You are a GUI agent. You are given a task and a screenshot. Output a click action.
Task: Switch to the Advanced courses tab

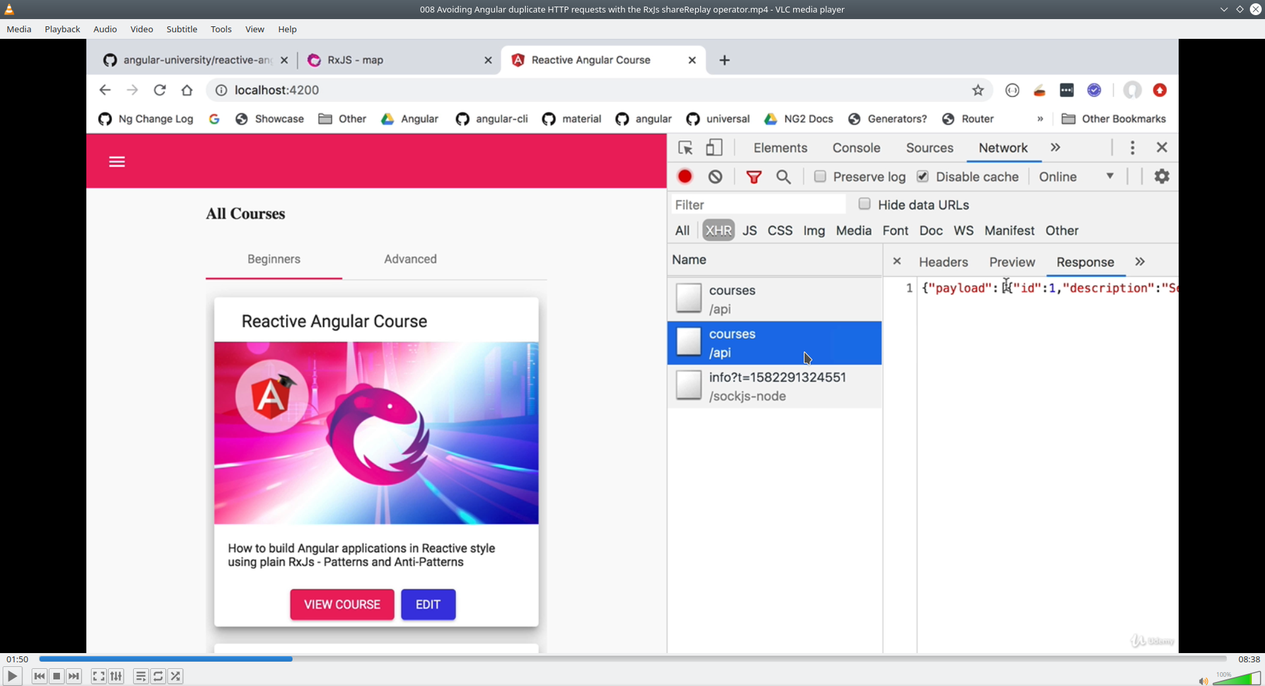(x=410, y=259)
